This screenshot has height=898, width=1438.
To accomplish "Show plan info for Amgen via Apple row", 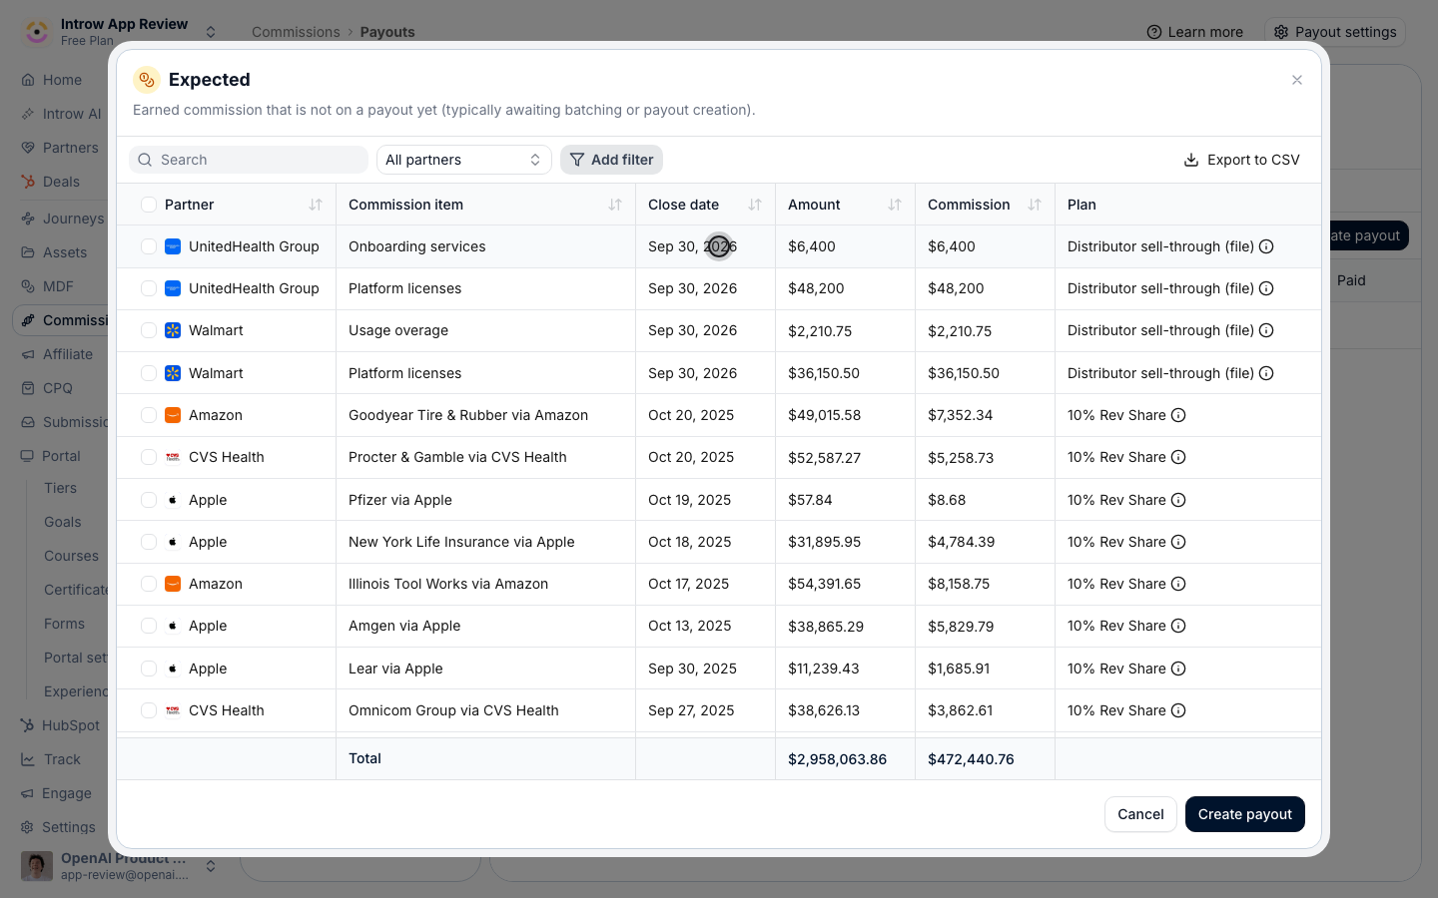I will (x=1178, y=626).
